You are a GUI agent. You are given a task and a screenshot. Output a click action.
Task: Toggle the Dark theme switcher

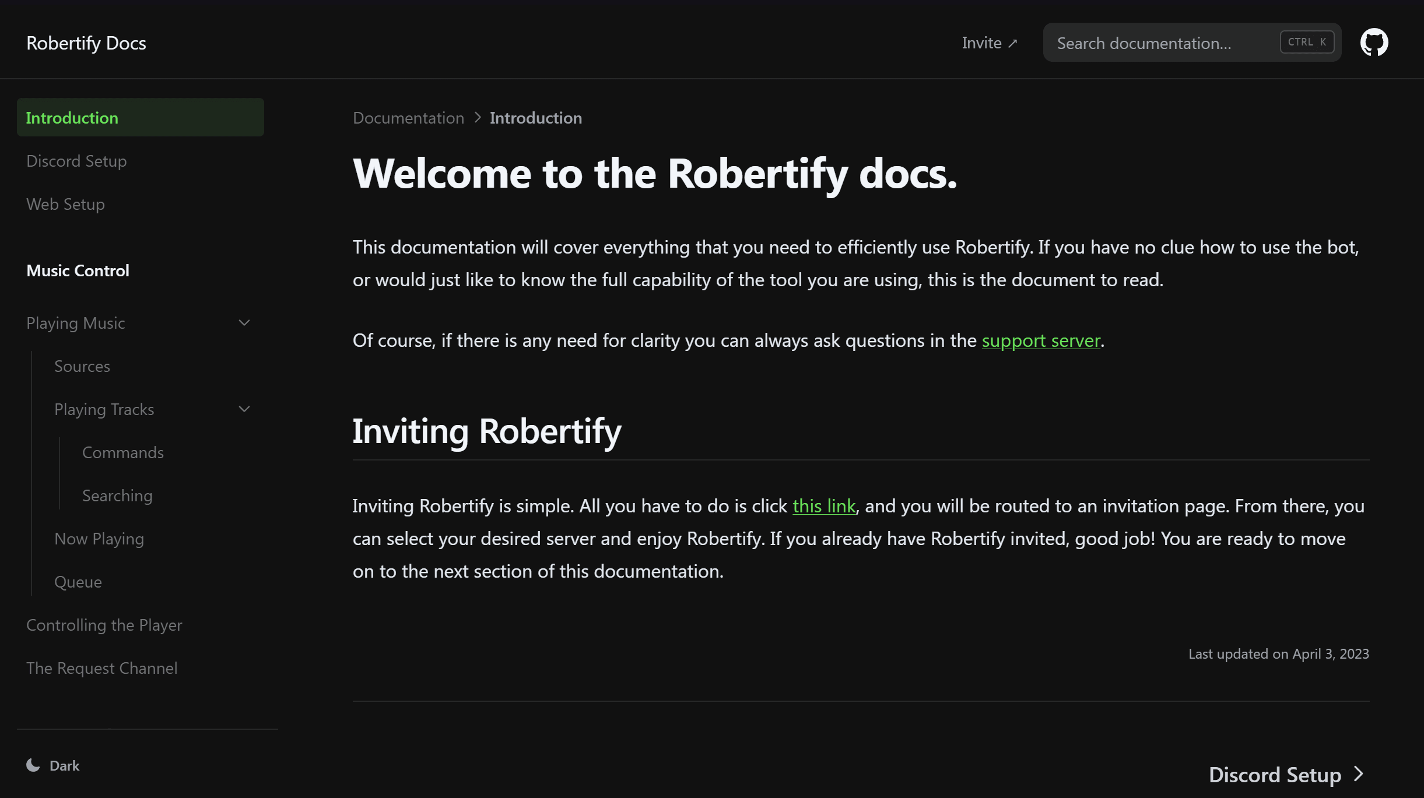[64, 766]
